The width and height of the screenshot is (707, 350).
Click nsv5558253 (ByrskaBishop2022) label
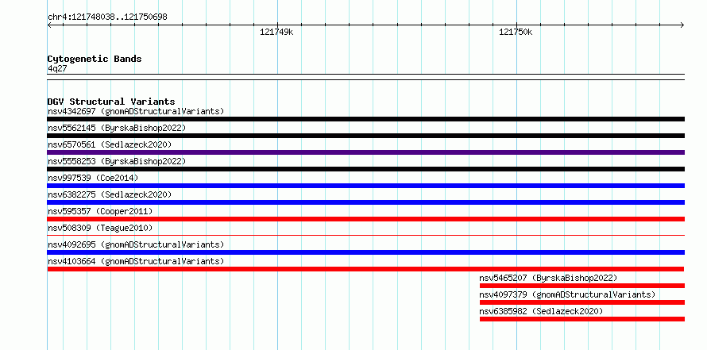(117, 161)
